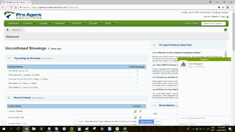This screenshot has height=132, width=235.
Task: Click the 'Type your message here' field
Action: (204, 119)
